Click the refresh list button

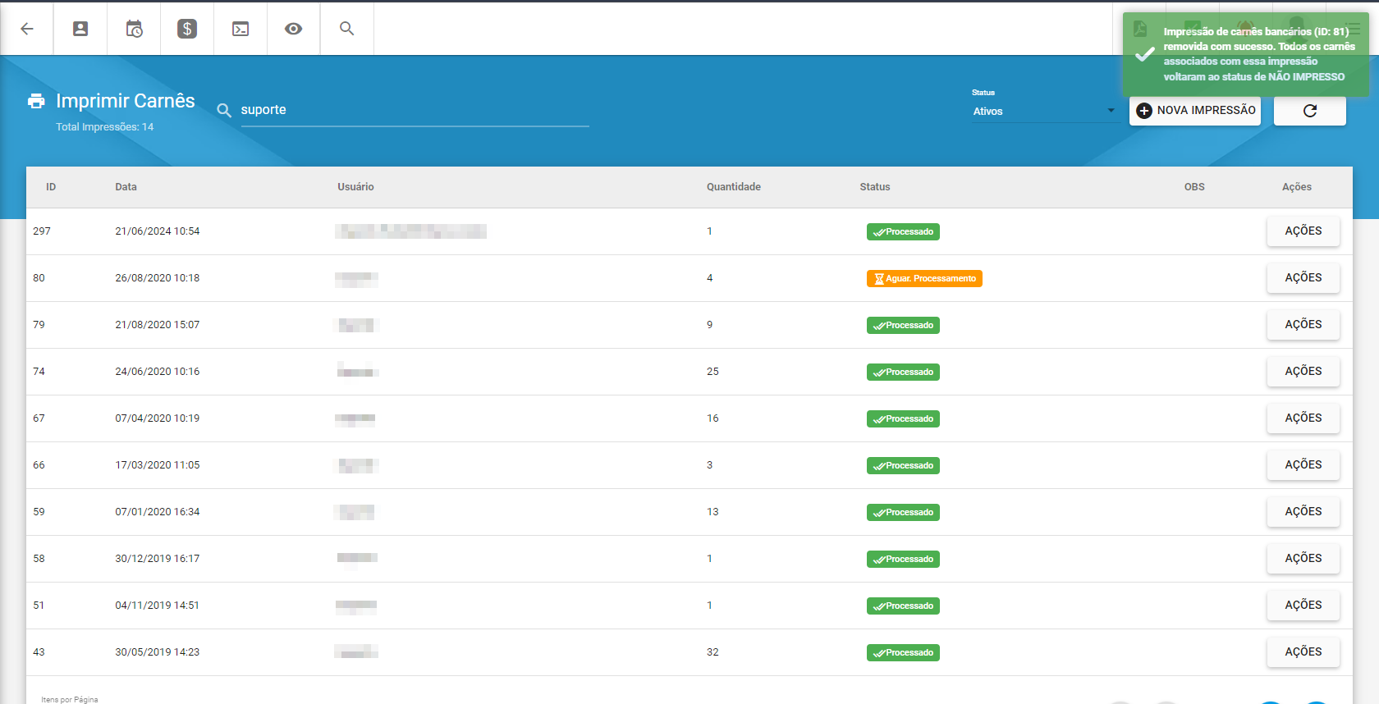pyautogui.click(x=1309, y=111)
